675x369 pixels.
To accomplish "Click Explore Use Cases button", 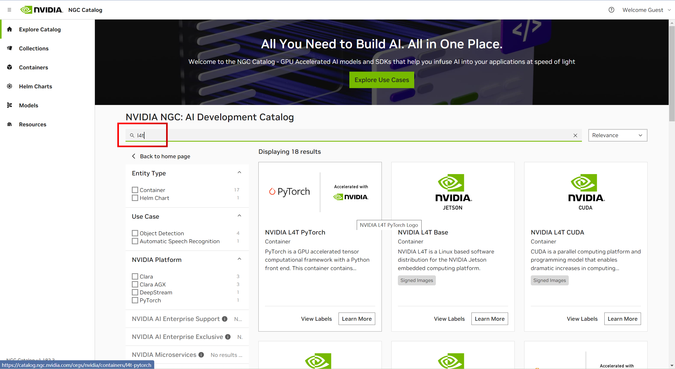I will coord(382,80).
